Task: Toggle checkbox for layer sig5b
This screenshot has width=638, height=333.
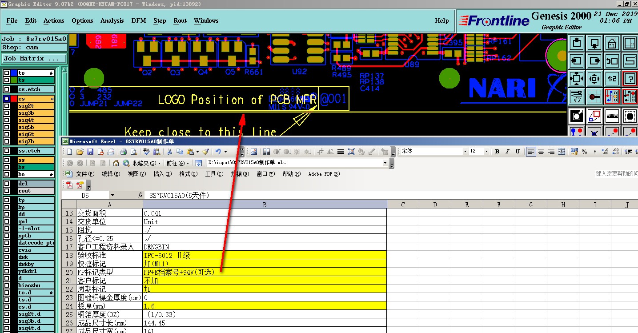Action: point(6,127)
